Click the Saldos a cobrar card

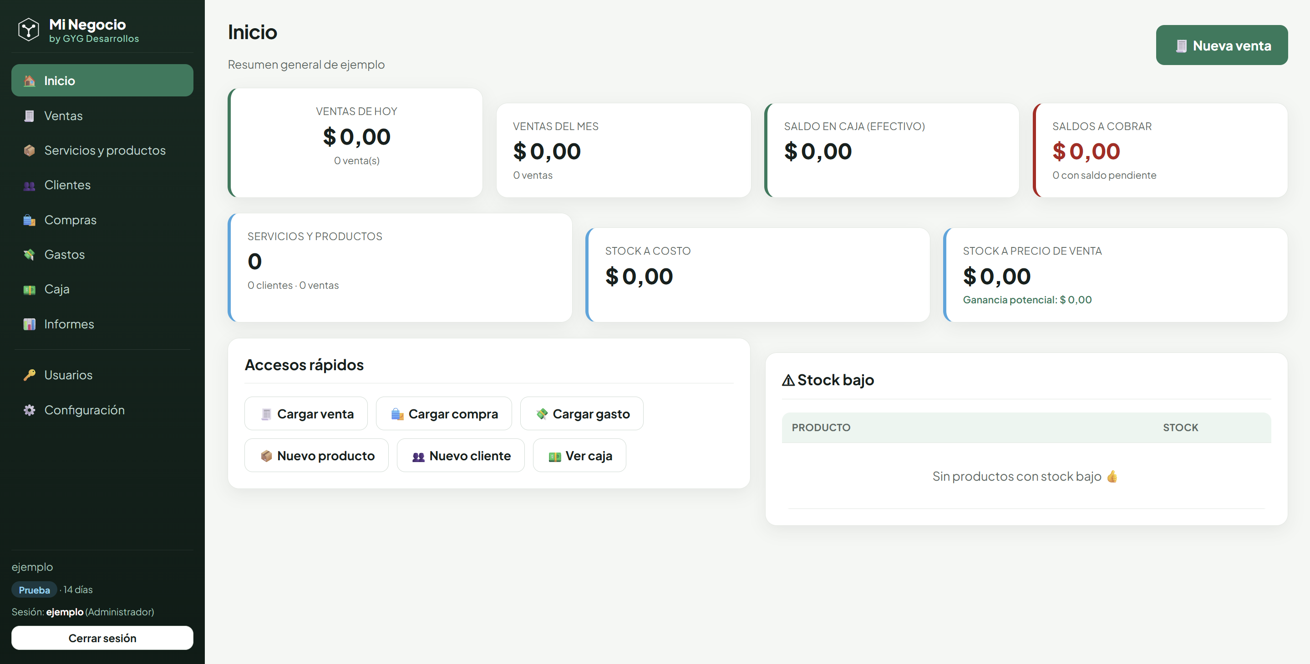(1160, 151)
